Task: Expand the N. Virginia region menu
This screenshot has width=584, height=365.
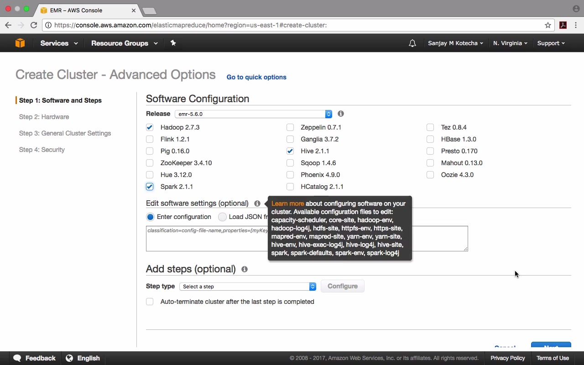Action: [510, 43]
